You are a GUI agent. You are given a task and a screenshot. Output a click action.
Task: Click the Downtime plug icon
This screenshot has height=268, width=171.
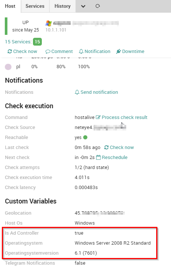coord(118,51)
